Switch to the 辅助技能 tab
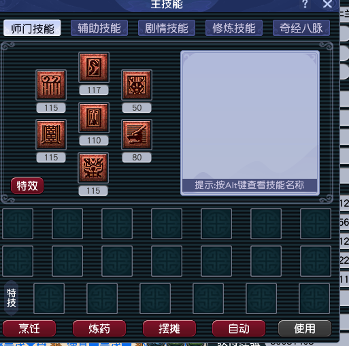 [99, 28]
